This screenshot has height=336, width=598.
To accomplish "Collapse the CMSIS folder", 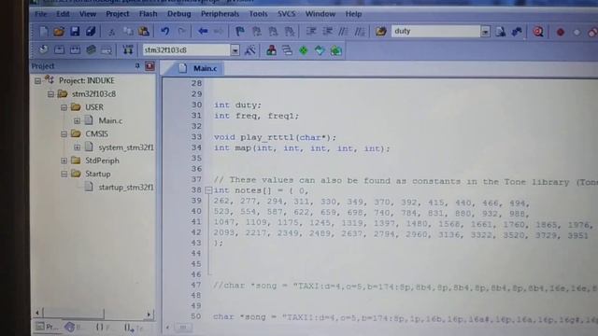I will [x=64, y=134].
